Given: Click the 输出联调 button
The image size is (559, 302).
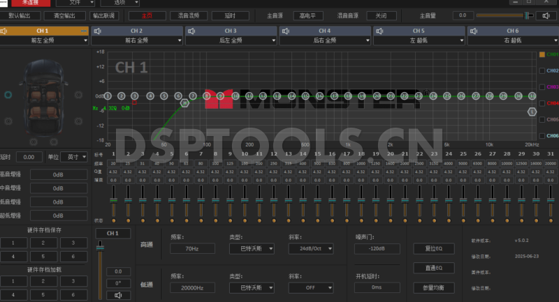Looking at the screenshot, I should click(x=103, y=15).
